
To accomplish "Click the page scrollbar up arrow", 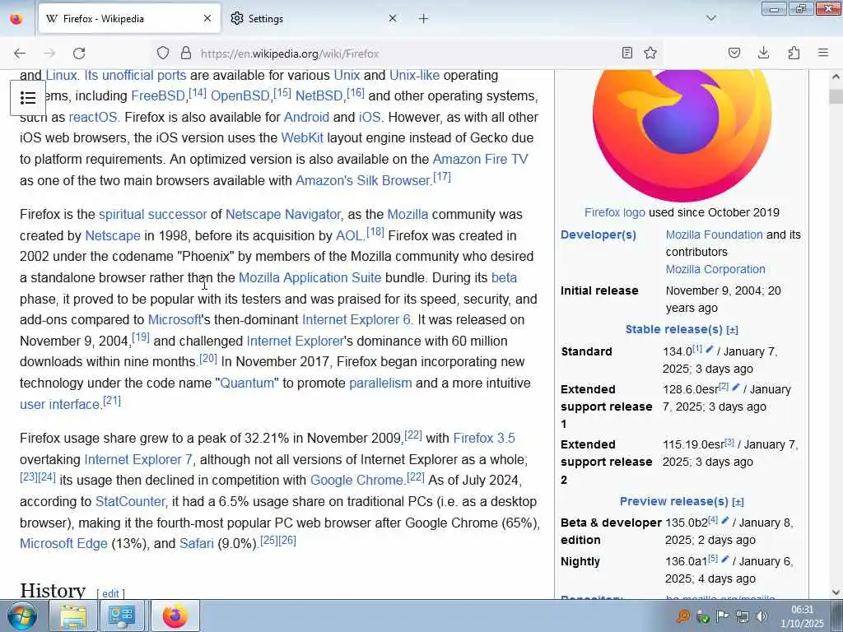I will pyautogui.click(x=836, y=77).
